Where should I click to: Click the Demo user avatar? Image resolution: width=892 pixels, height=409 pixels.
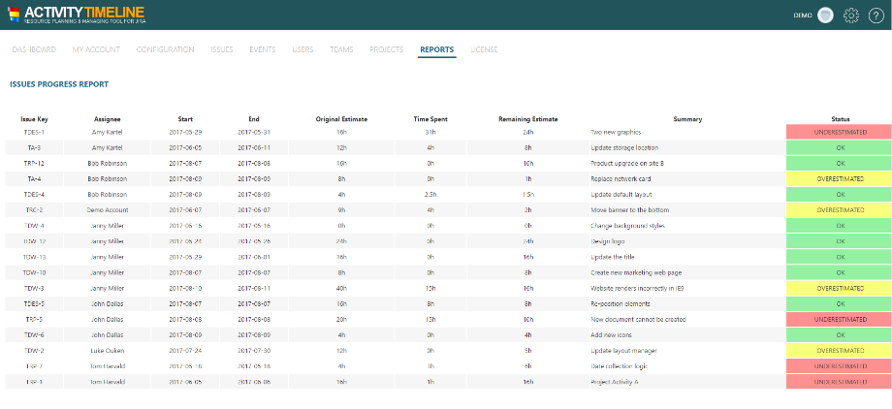[x=825, y=16]
